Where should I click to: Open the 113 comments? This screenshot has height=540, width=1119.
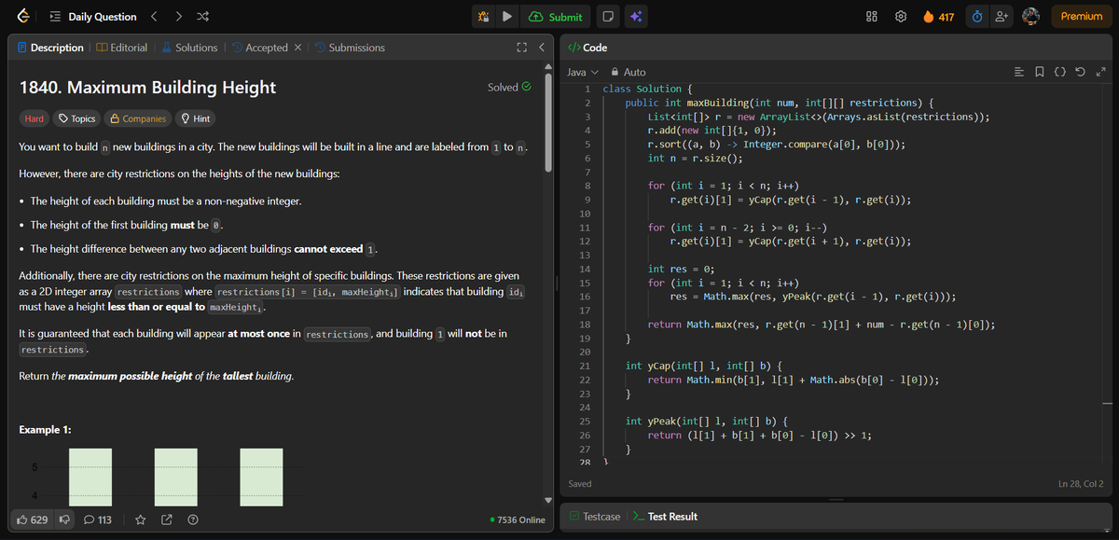pos(98,519)
